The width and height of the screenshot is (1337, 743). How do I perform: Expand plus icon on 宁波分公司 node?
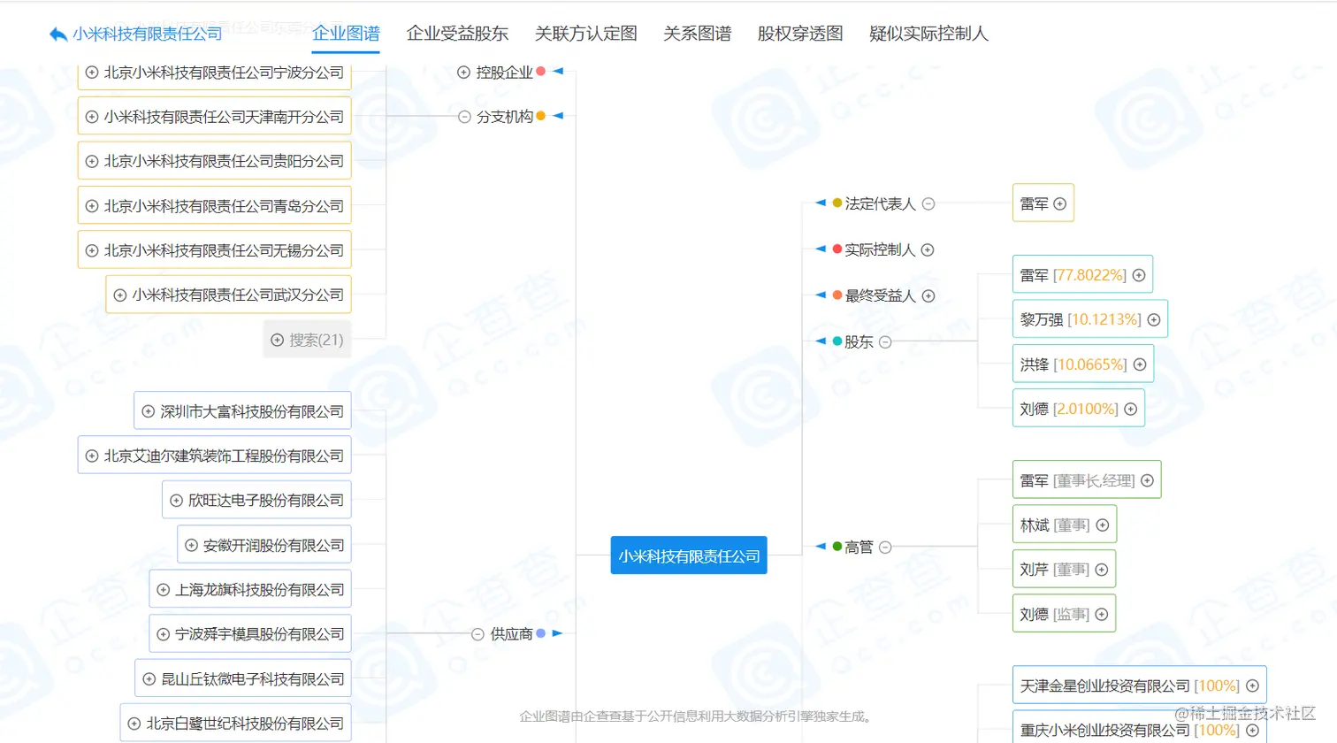[92, 73]
